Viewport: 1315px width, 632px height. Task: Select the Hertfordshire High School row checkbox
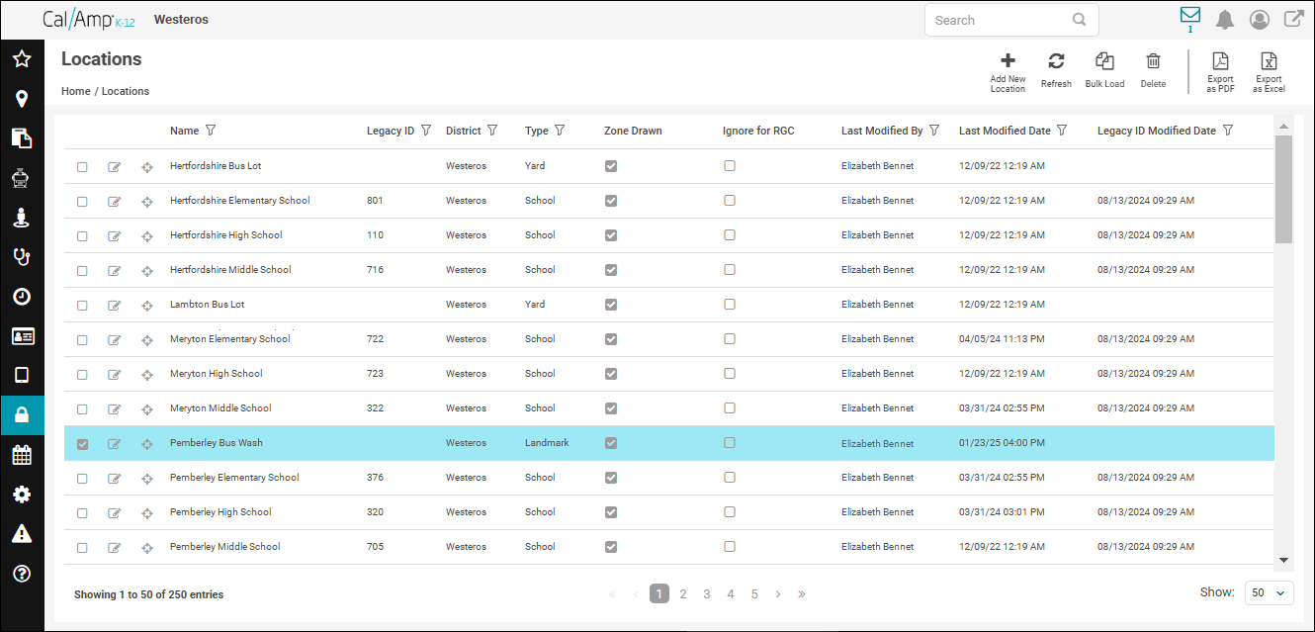82,235
